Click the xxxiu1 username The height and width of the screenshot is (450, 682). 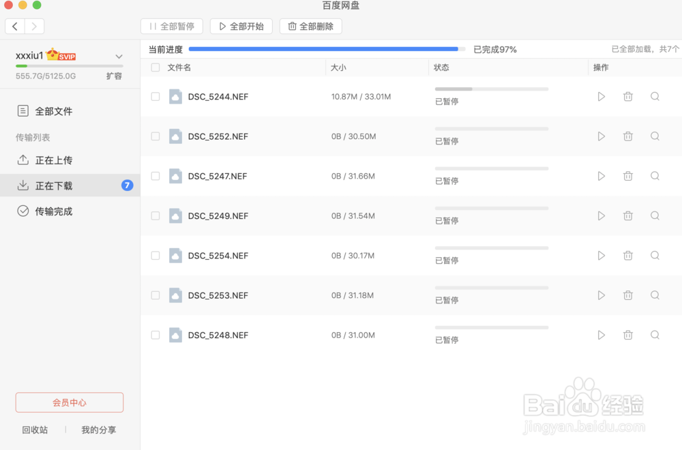pyautogui.click(x=29, y=56)
